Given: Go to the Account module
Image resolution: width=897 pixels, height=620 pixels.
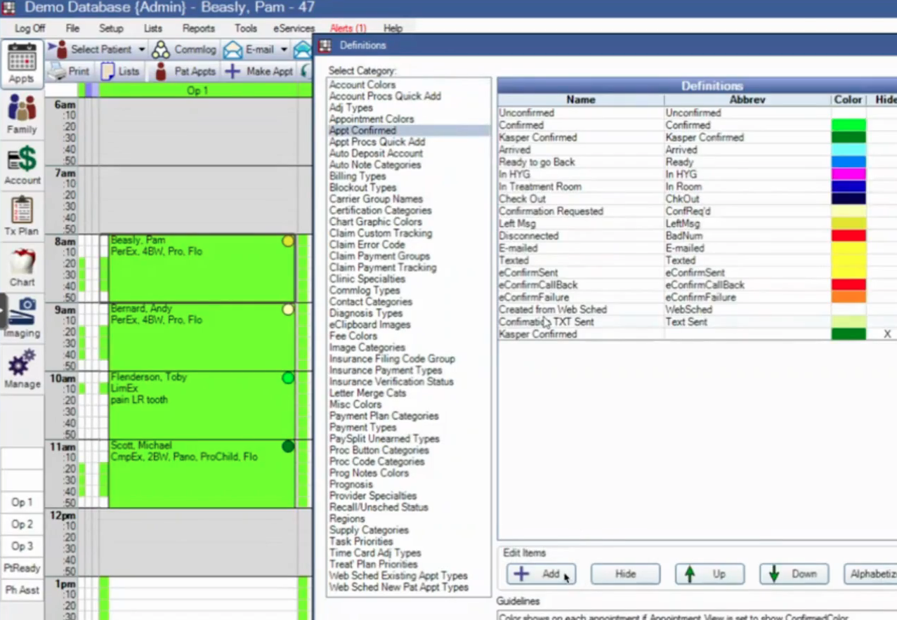Looking at the screenshot, I should pos(22,166).
